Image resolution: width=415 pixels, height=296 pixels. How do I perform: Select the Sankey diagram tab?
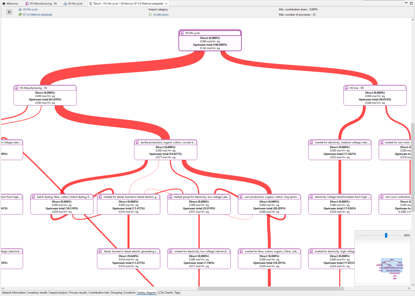tap(147, 293)
